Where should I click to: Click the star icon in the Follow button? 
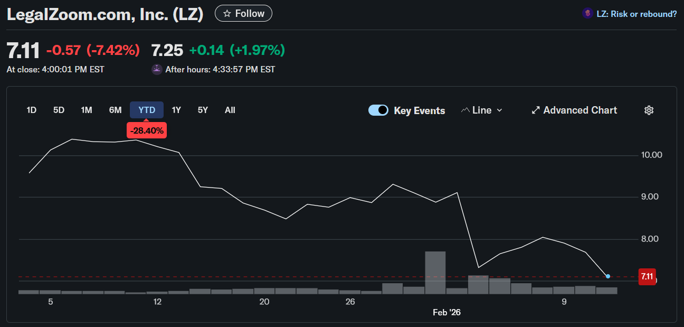pos(226,13)
